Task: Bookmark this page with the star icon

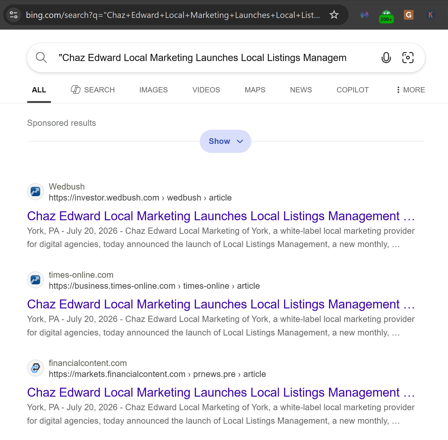Action: [334, 15]
